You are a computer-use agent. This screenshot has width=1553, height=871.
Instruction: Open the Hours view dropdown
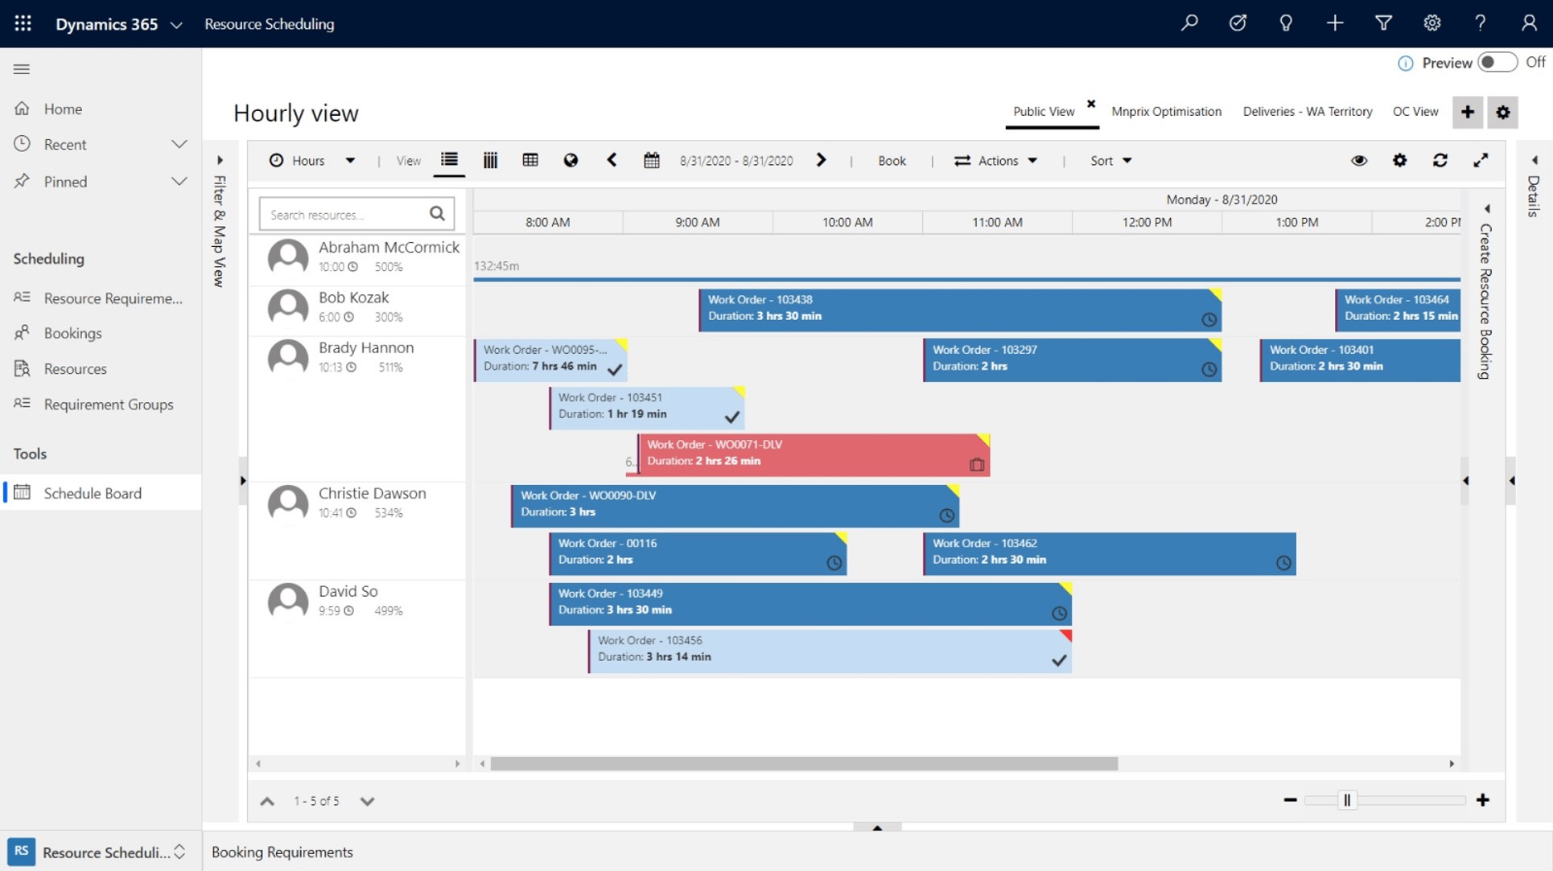[312, 160]
